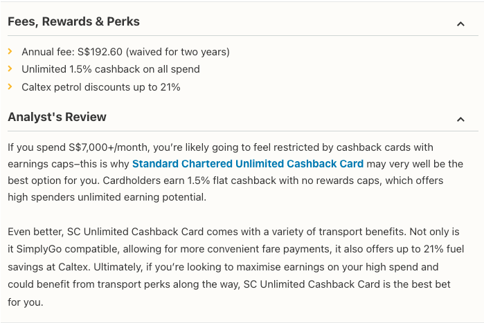Click the orange arrow beside Unlimited 1.5% cashback
The height and width of the screenshot is (323, 484).
click(10, 69)
